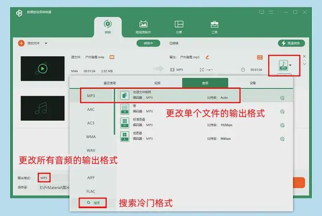Viewport: 322px width, 216px height.
Task: Open bottom 输出格式 MP3 dropdown
Action: tap(44, 178)
